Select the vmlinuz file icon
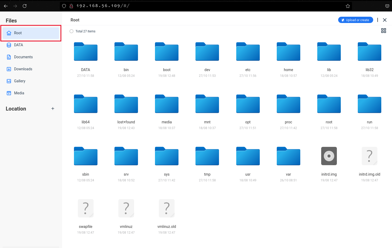 tap(126, 208)
